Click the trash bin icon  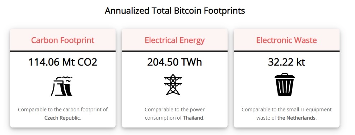coord(285,85)
